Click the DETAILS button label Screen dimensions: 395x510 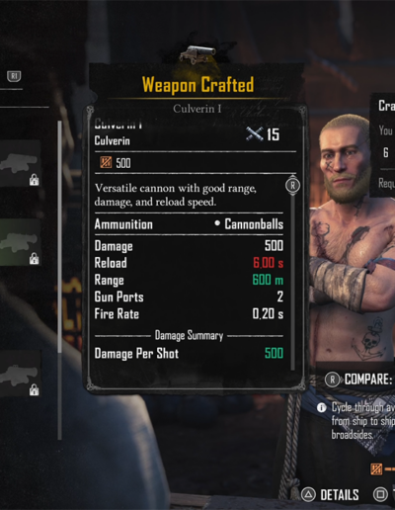340,495
